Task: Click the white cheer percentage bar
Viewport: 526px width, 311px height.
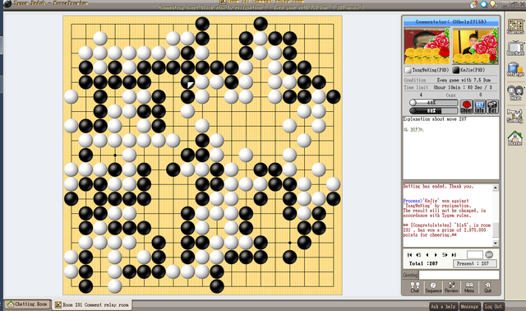Action: click(x=433, y=103)
